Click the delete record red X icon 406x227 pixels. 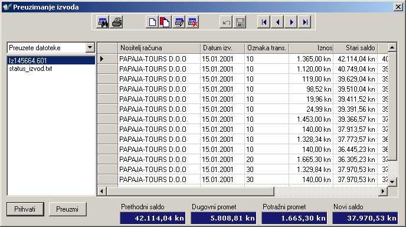pyautogui.click(x=192, y=22)
